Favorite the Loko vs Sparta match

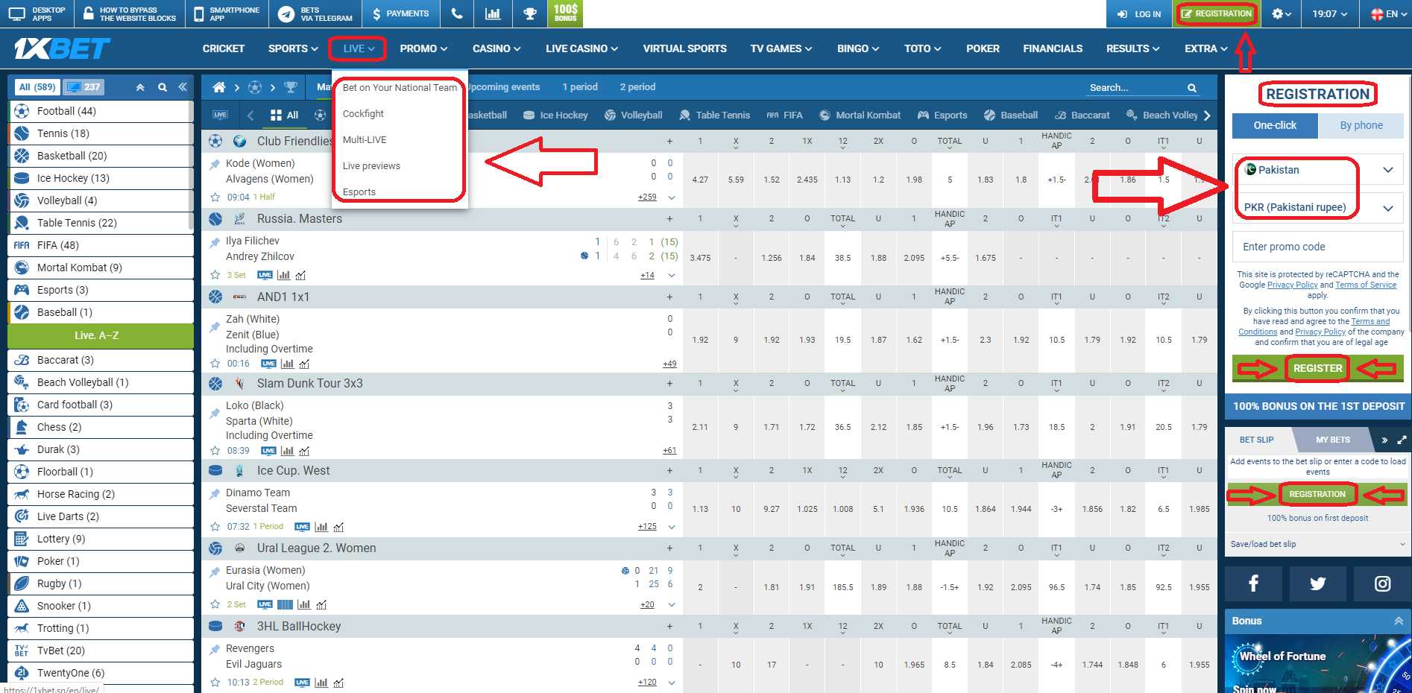click(215, 451)
